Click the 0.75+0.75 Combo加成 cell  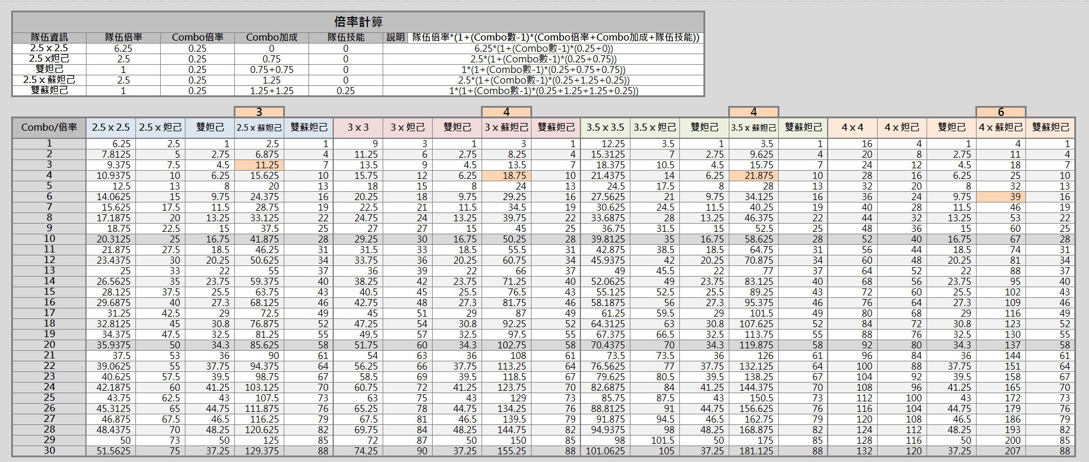(x=271, y=69)
